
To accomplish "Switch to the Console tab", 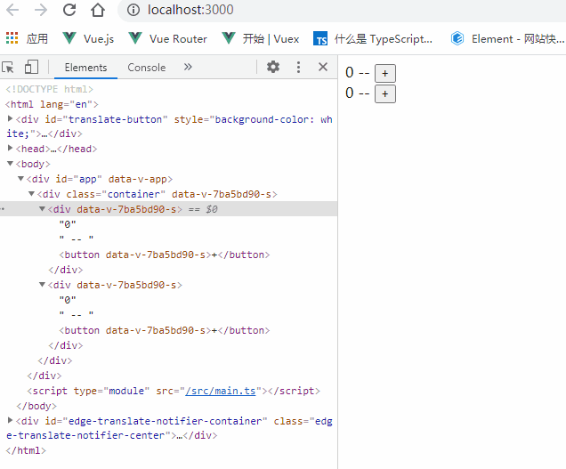I will 146,68.
